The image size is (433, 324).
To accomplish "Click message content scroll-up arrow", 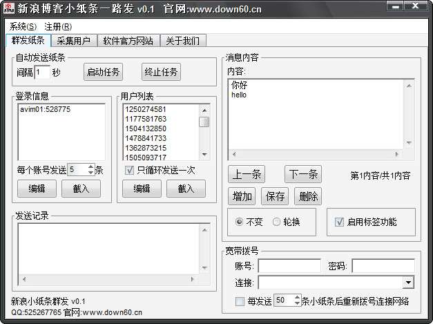I will 409,86.
